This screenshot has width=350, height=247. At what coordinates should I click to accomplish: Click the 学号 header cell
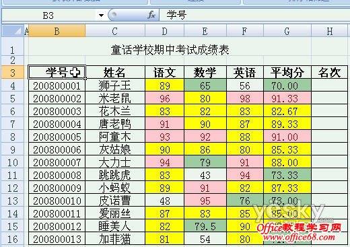(57, 72)
